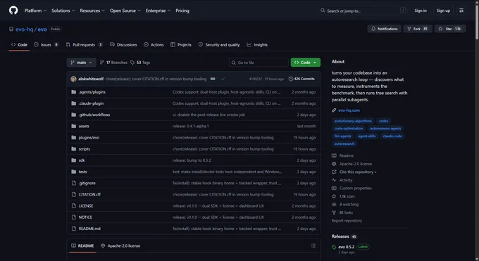The width and height of the screenshot is (479, 261).
Task: Open the sdk folder
Action: tap(82, 160)
